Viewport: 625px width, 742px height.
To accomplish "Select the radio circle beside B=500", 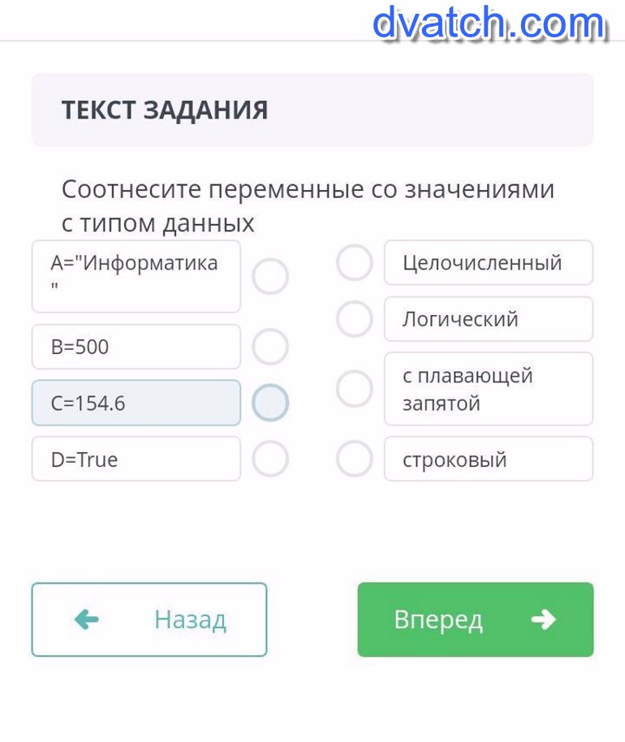I will (x=270, y=347).
